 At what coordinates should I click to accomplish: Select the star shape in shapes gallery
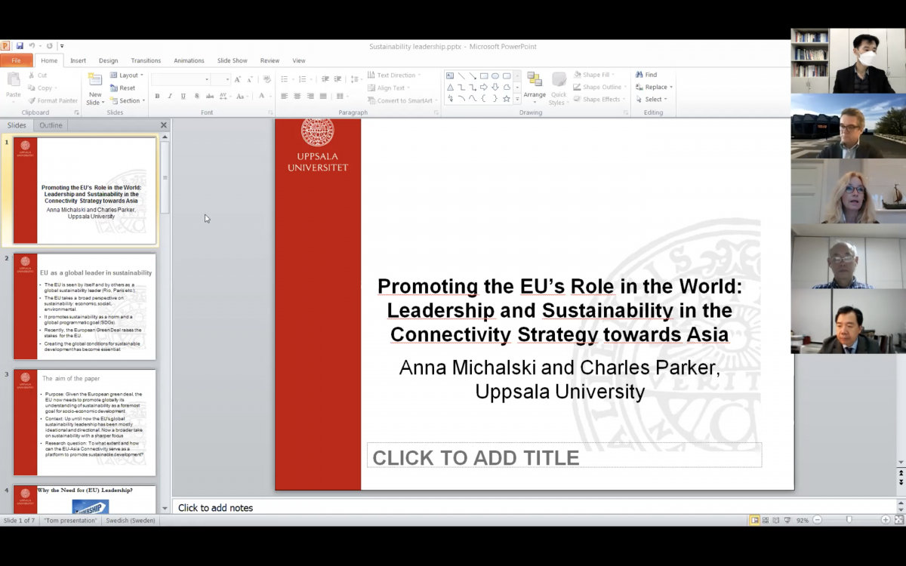tap(507, 99)
